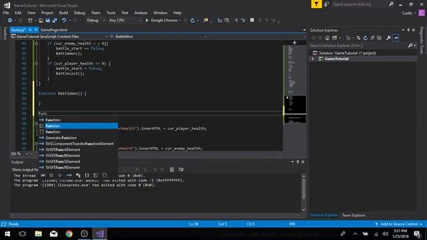Open the zoom 100 % dropdown
This screenshot has width=427, height=240.
27,154
